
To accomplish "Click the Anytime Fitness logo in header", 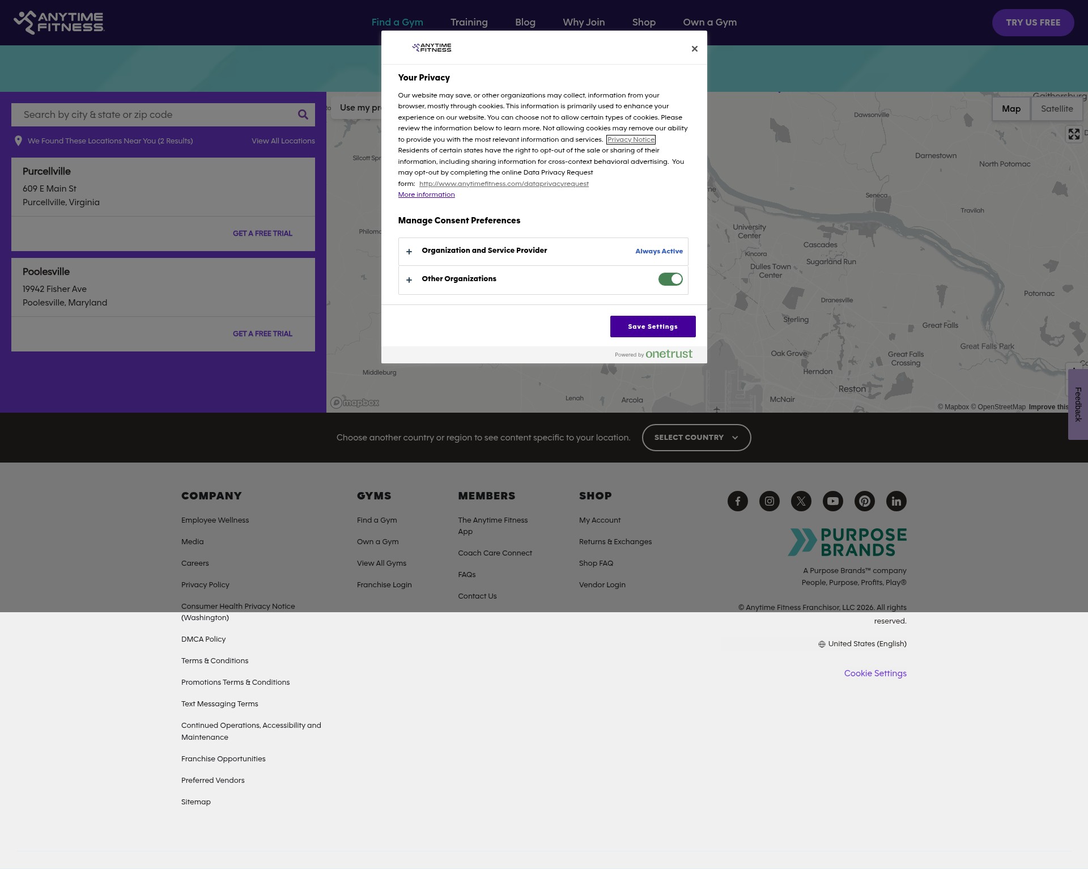I will coord(59,23).
